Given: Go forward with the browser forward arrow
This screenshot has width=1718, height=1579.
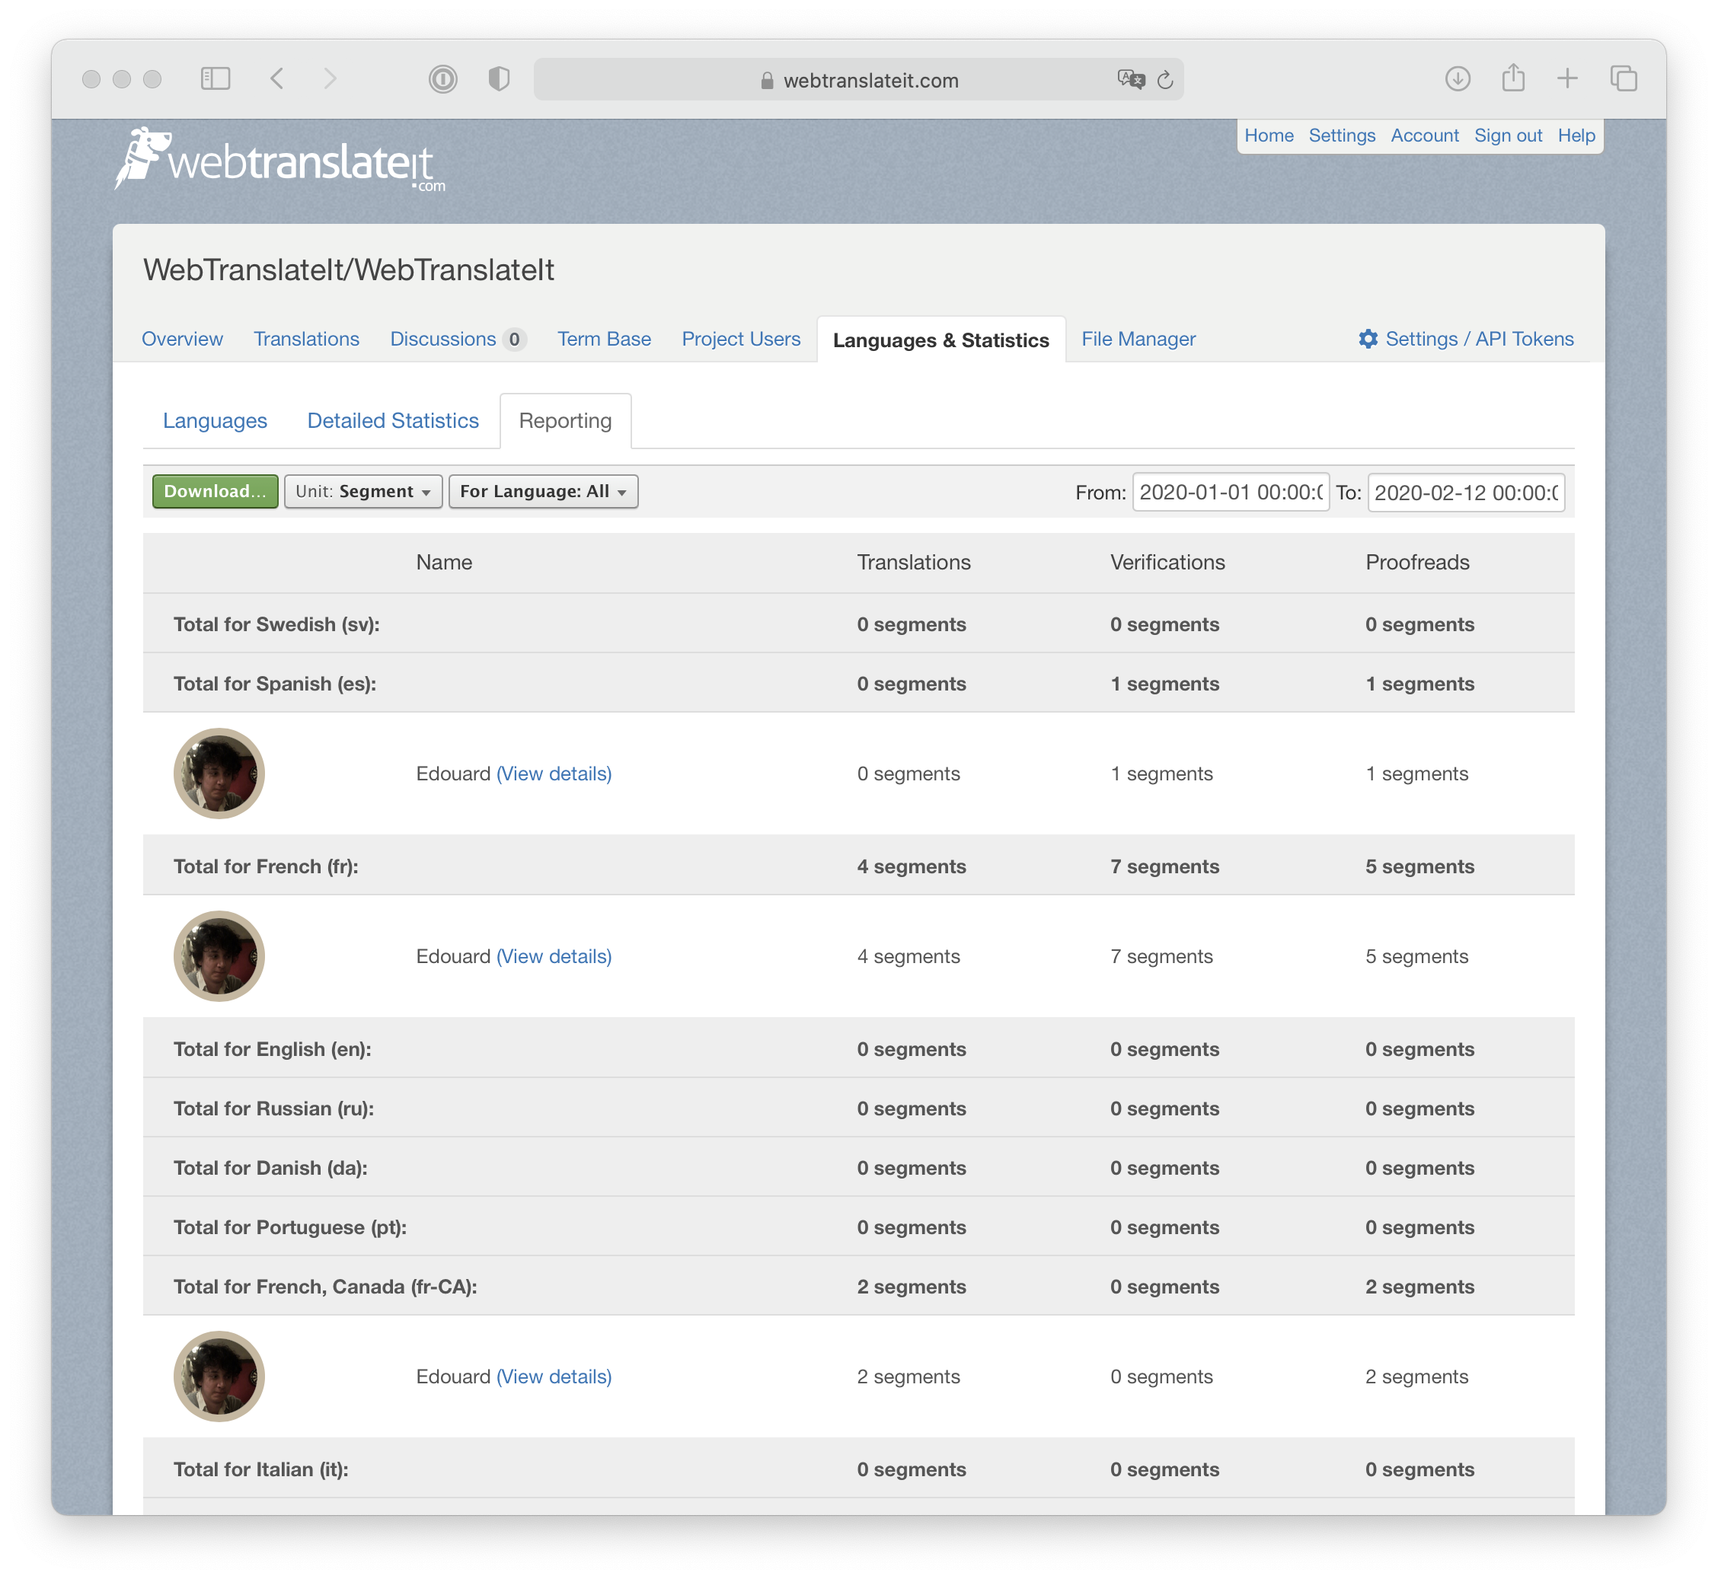Looking at the screenshot, I should 331,78.
